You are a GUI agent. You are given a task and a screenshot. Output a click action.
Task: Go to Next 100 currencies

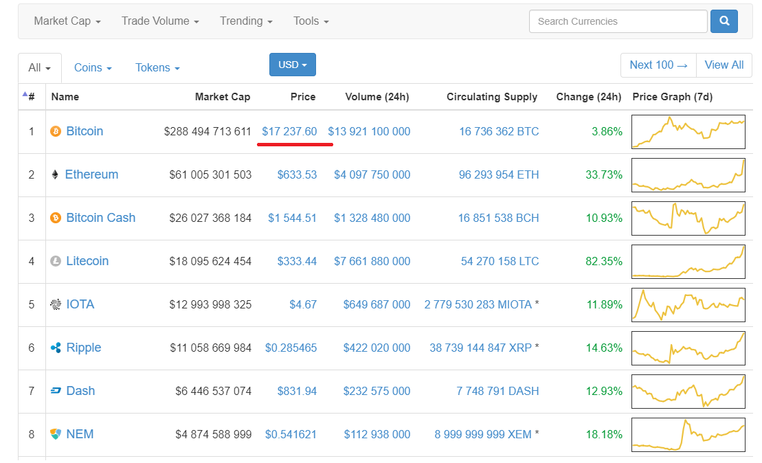(x=658, y=65)
